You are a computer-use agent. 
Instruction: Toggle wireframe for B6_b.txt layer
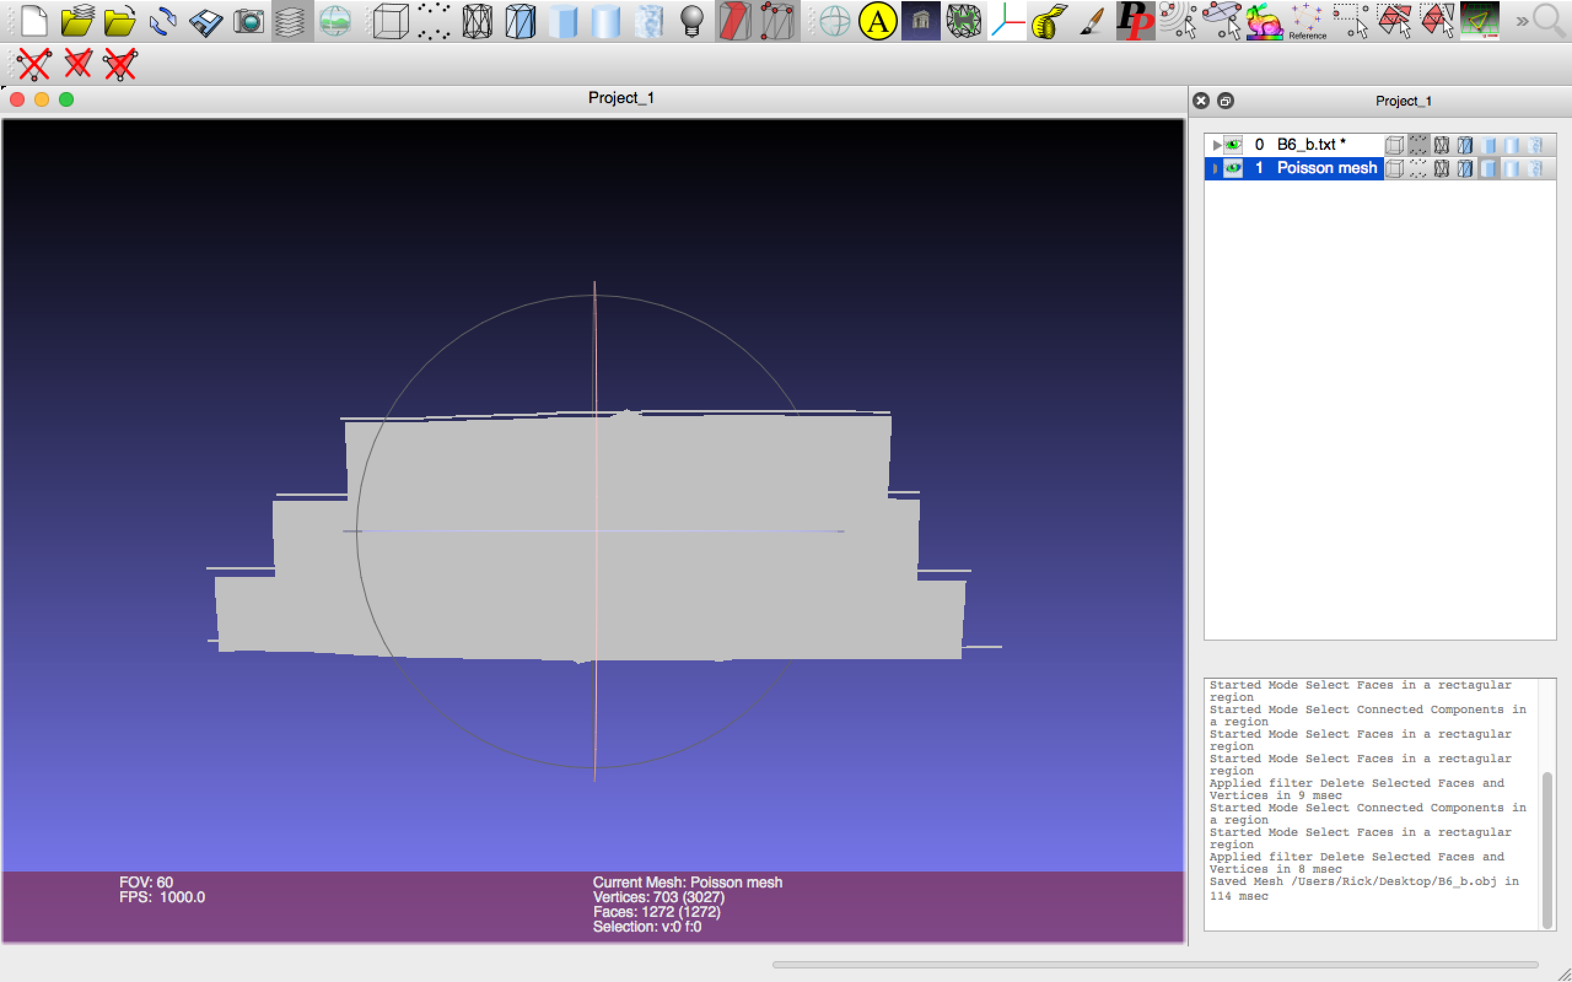pyautogui.click(x=1441, y=145)
